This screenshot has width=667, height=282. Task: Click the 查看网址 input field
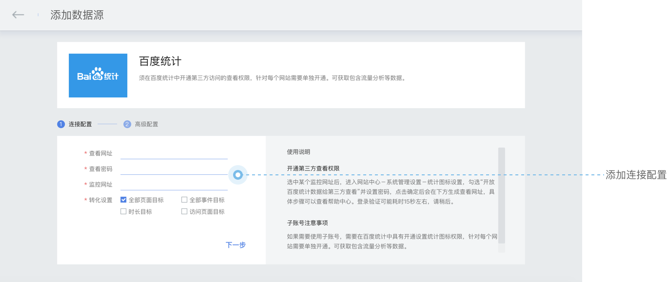(174, 153)
